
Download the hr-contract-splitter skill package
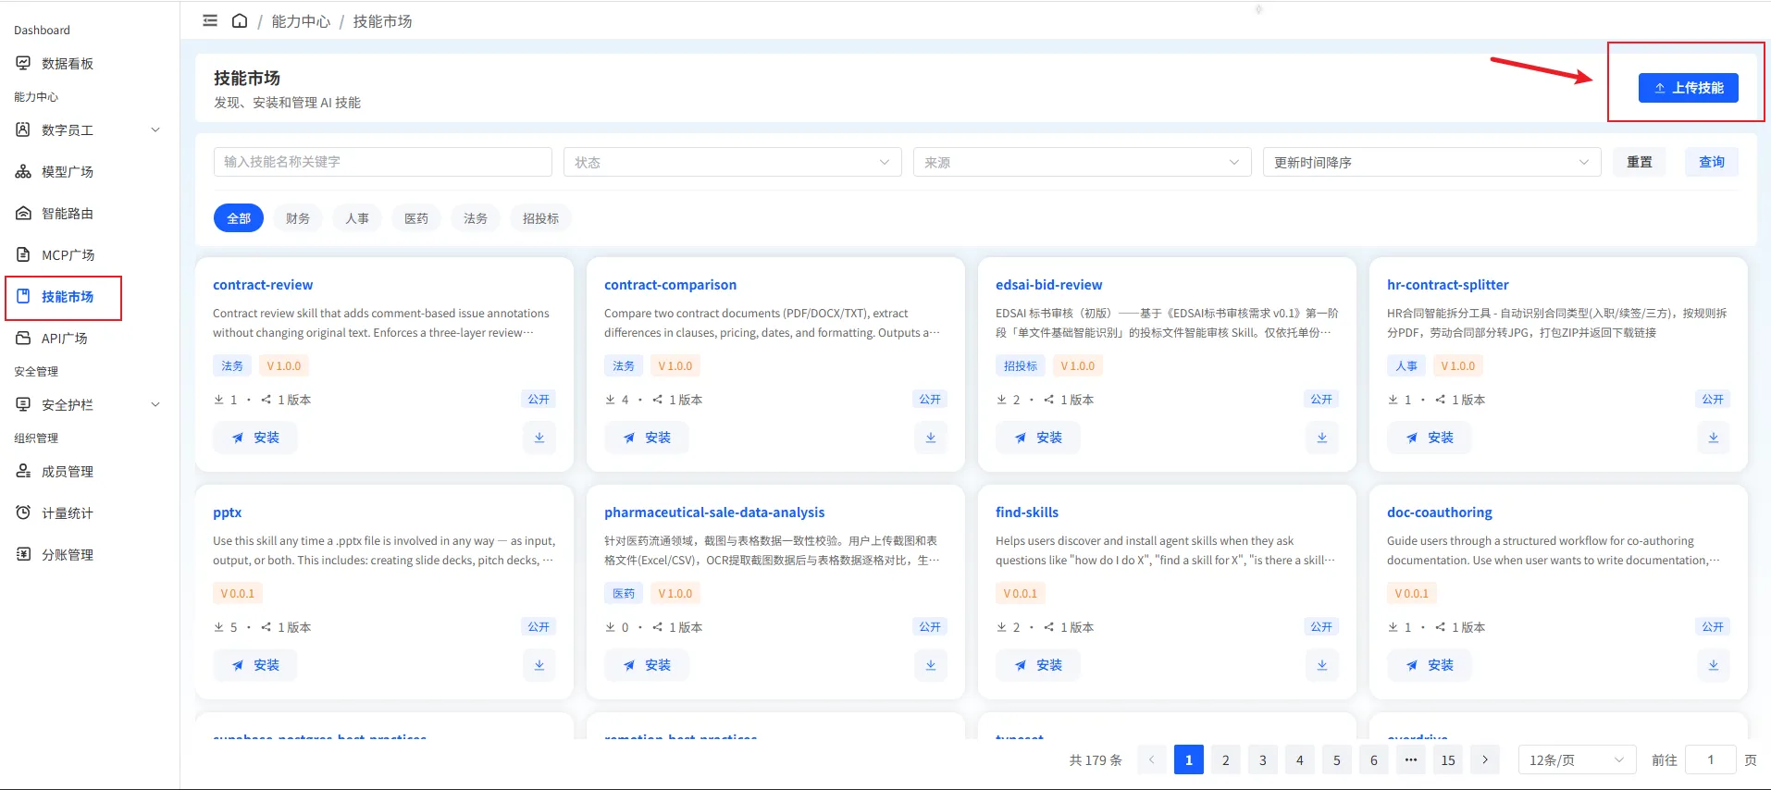pyautogui.click(x=1714, y=438)
